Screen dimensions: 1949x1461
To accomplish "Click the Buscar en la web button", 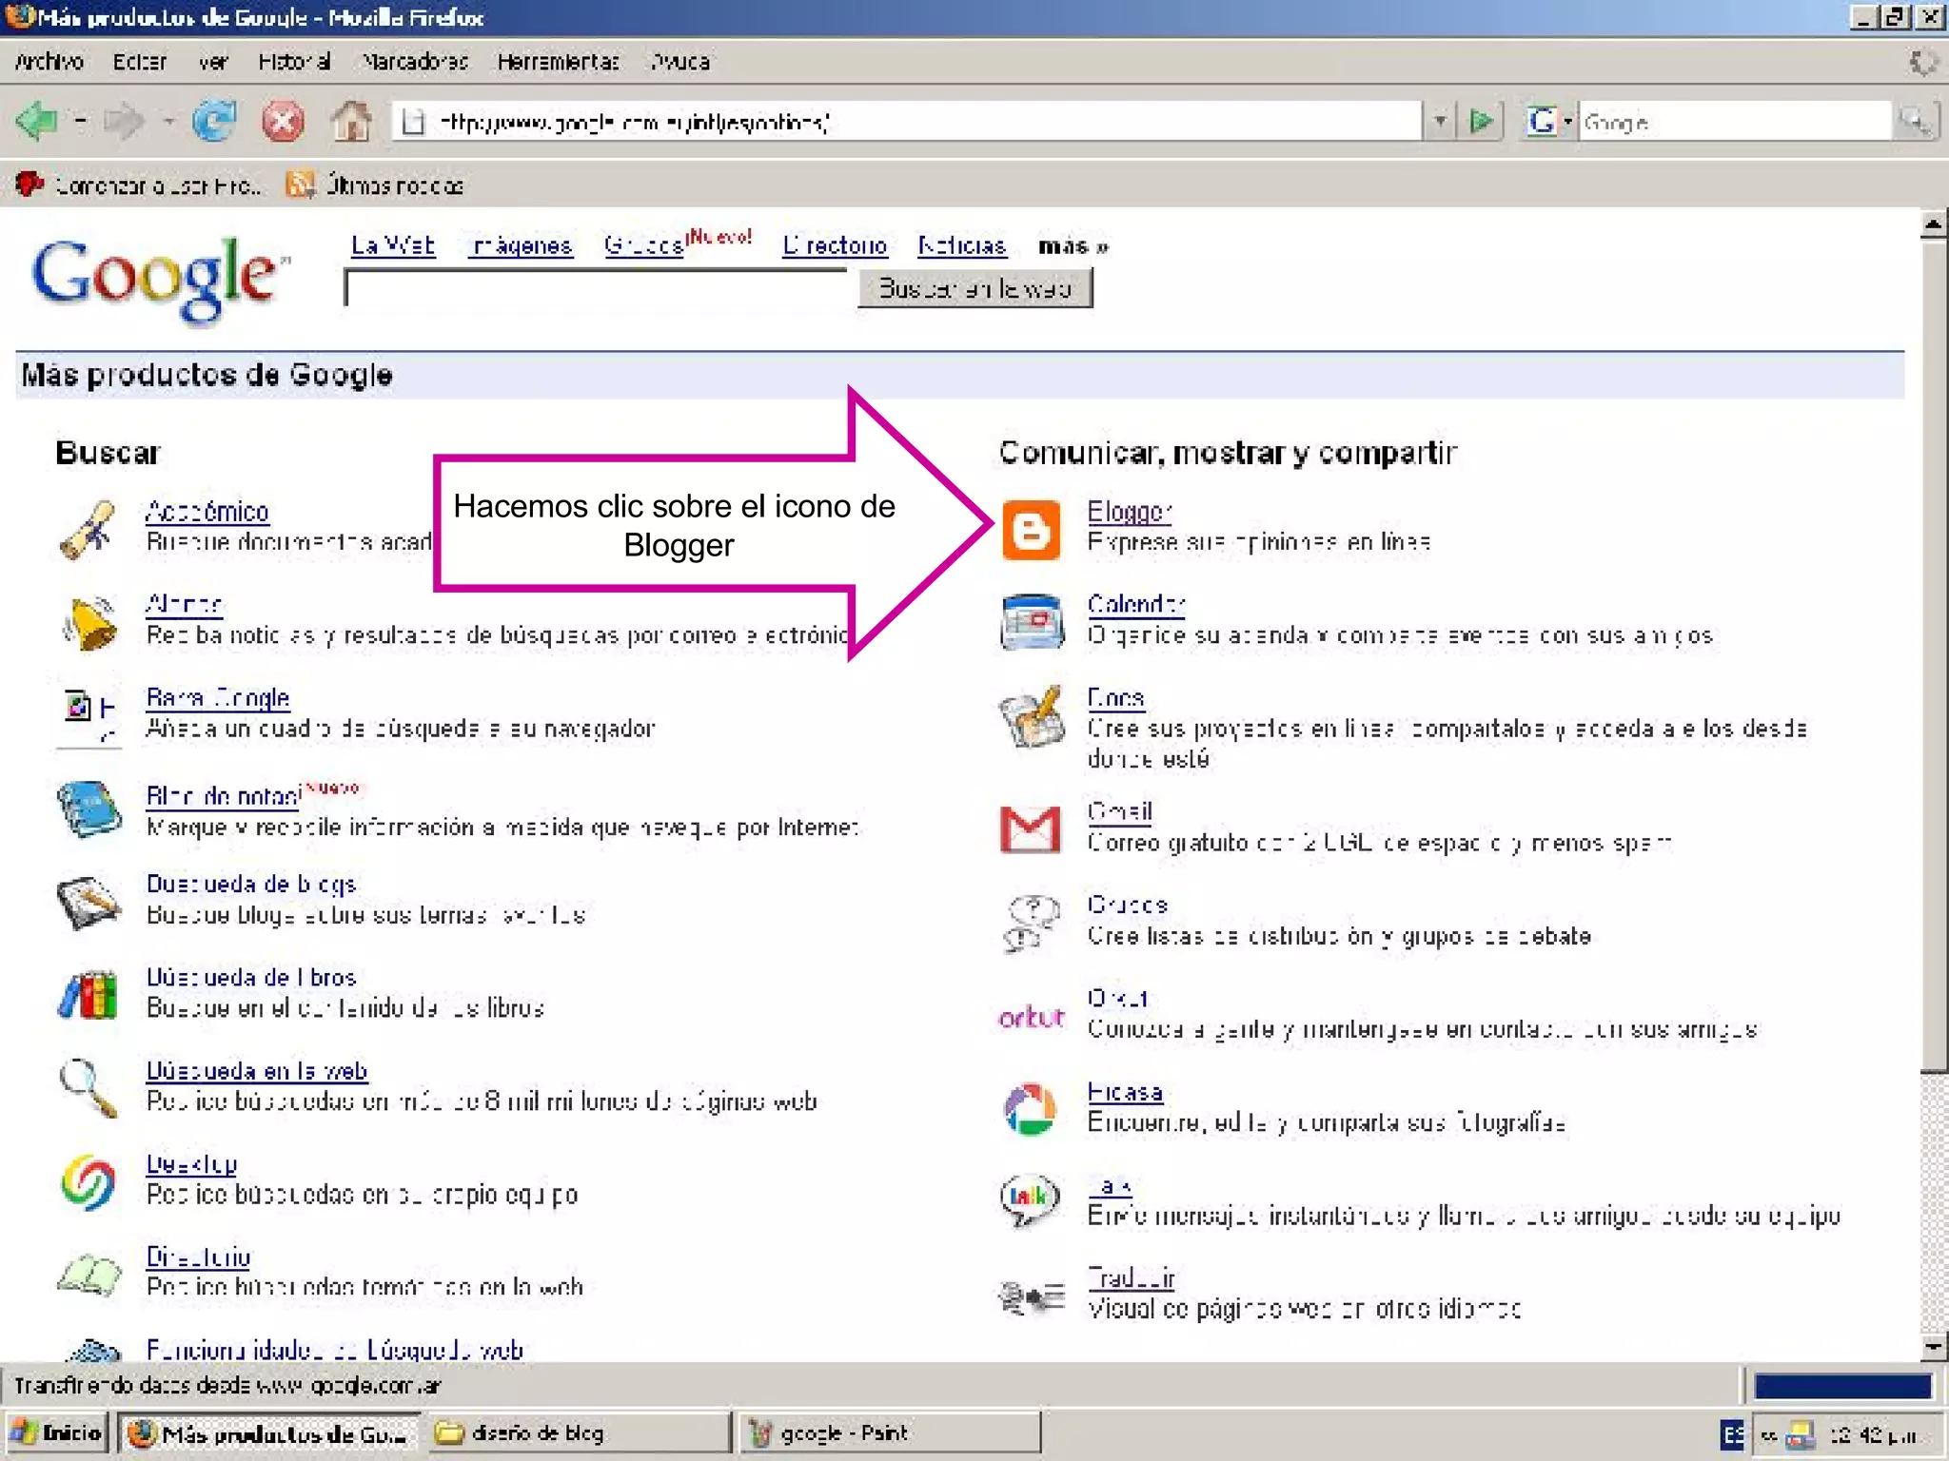I will (x=974, y=288).
